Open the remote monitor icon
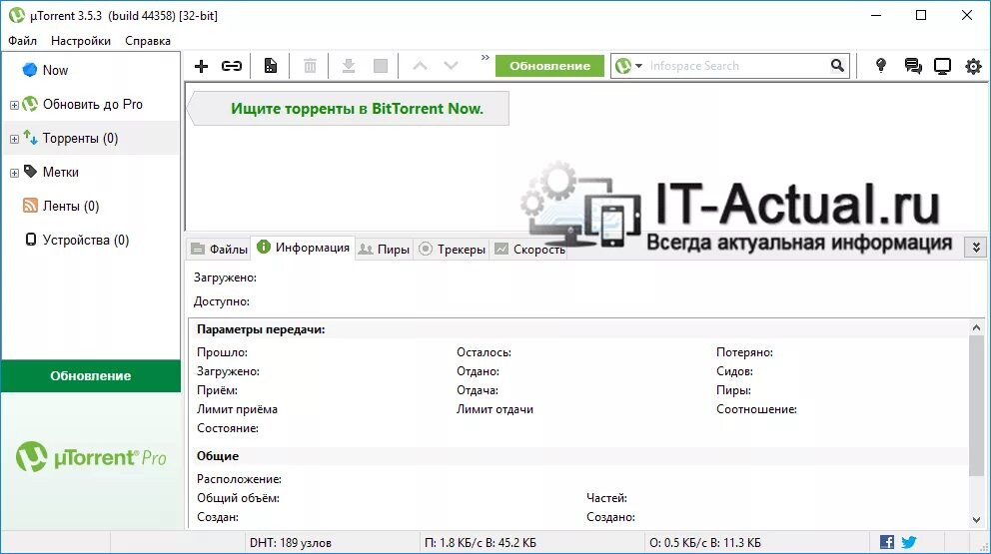Image resolution: width=991 pixels, height=554 pixels. click(x=942, y=66)
